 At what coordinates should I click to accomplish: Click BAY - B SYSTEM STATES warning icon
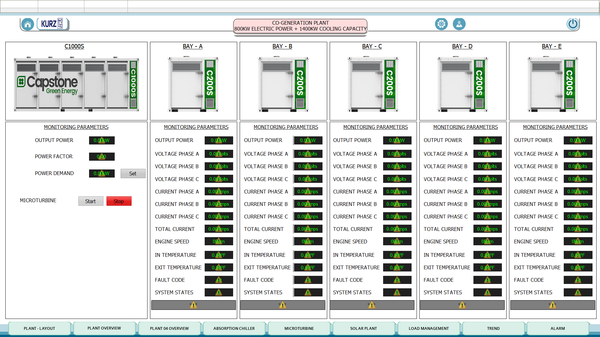(x=308, y=292)
